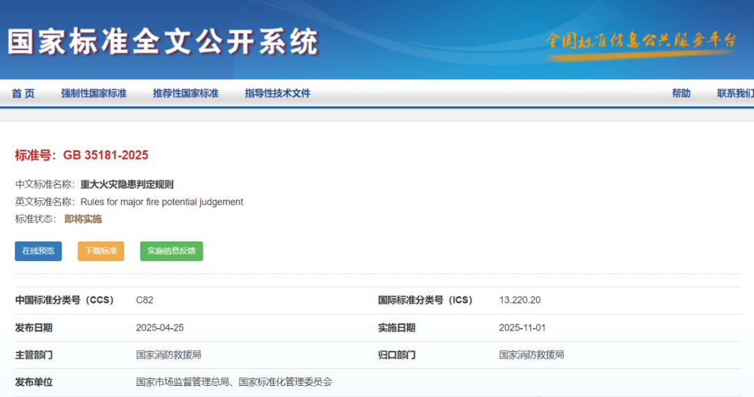Click the English title Rules for major fire potential judgement
Image resolution: width=754 pixels, height=397 pixels.
tap(162, 202)
